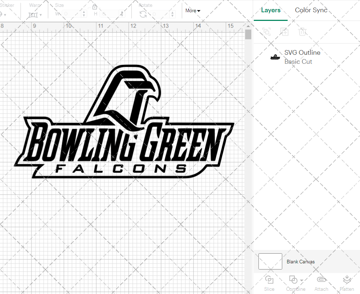360x294 pixels.
Task: Click the Group layers icon
Action: 266,32
